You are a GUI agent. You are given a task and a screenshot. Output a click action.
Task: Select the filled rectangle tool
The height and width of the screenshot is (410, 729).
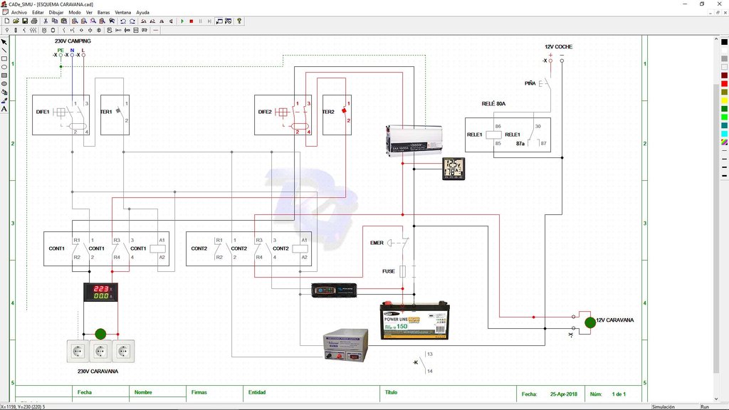click(x=4, y=75)
